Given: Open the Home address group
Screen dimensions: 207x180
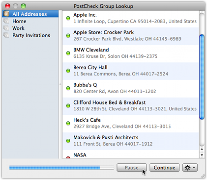Looking at the screenshot, I should [19, 21].
